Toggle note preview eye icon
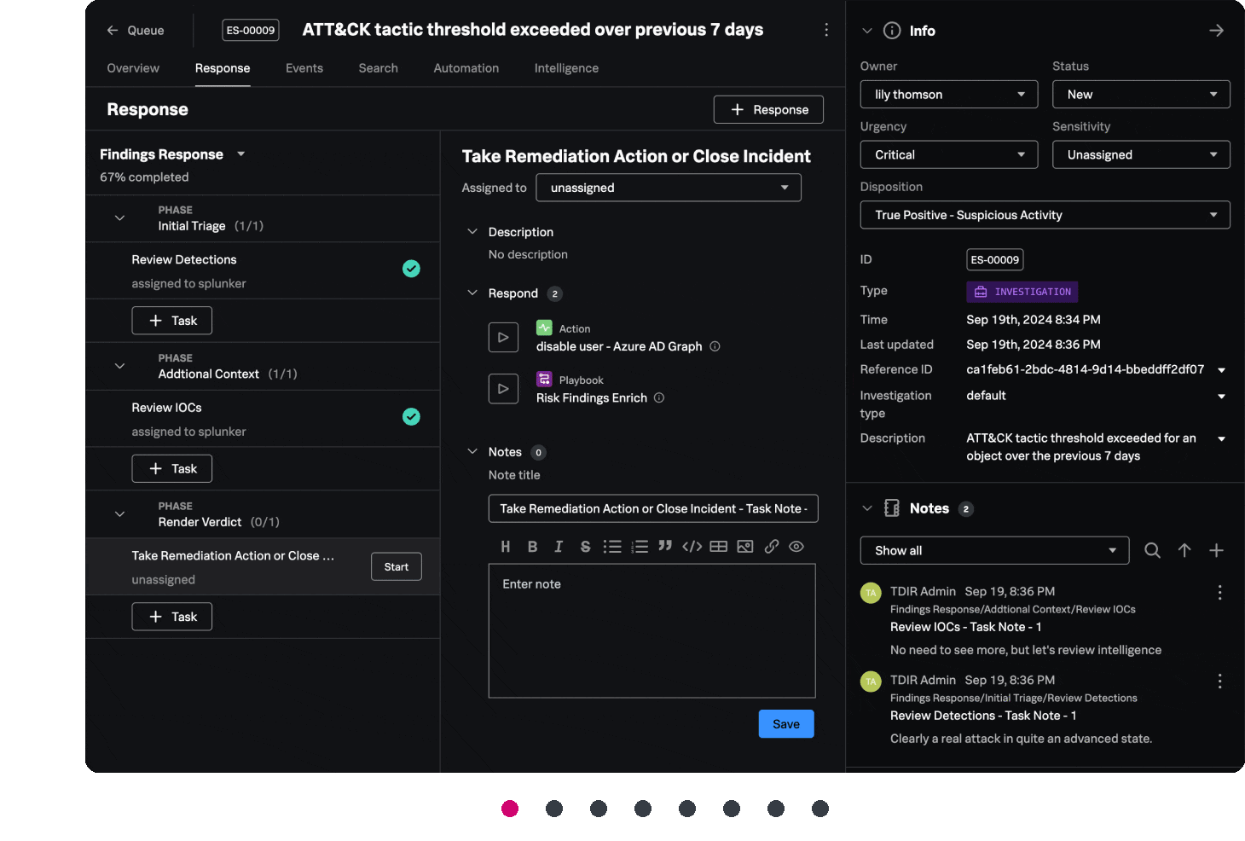 tap(796, 547)
